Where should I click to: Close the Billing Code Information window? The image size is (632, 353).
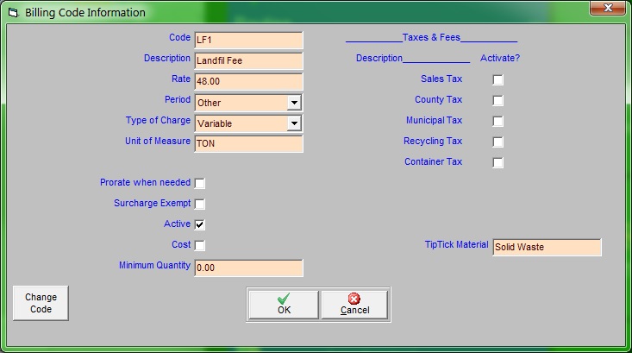click(608, 8)
